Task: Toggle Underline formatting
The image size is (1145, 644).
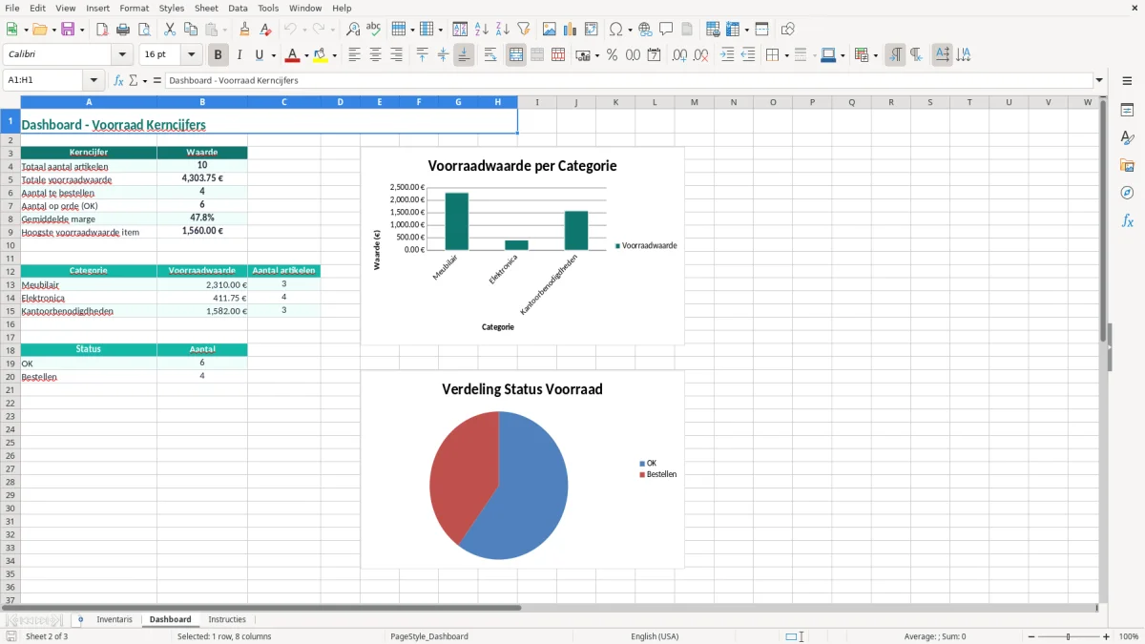Action: [259, 55]
